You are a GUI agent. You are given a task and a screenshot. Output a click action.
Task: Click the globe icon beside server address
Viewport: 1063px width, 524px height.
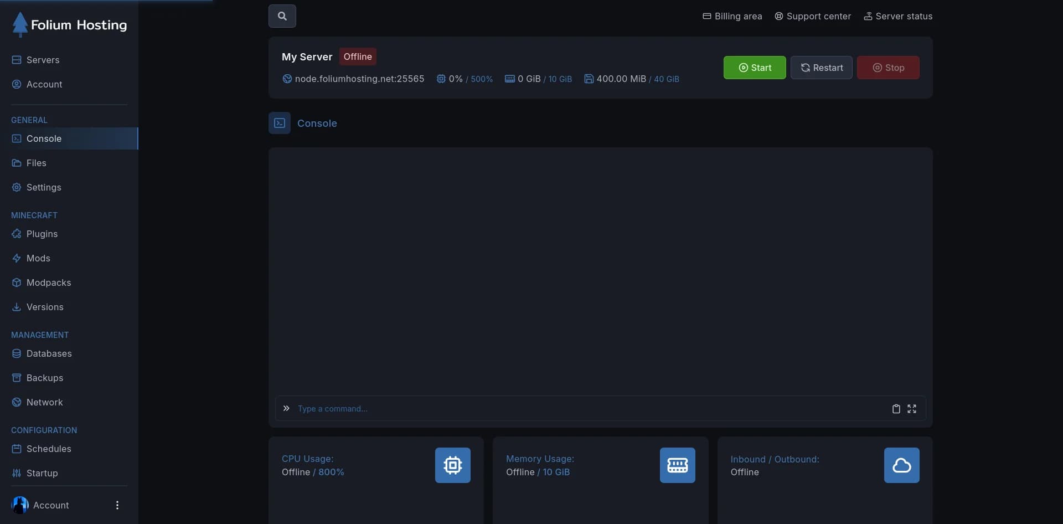tap(287, 79)
